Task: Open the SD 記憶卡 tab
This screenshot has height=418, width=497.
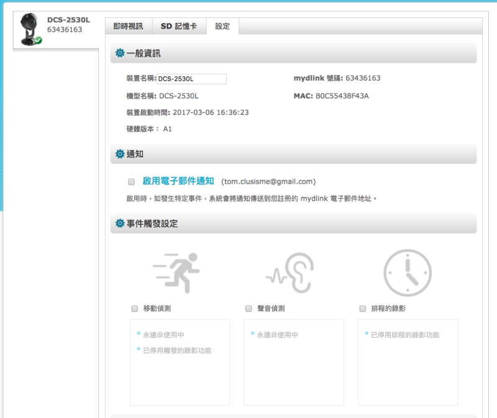Action: (178, 27)
